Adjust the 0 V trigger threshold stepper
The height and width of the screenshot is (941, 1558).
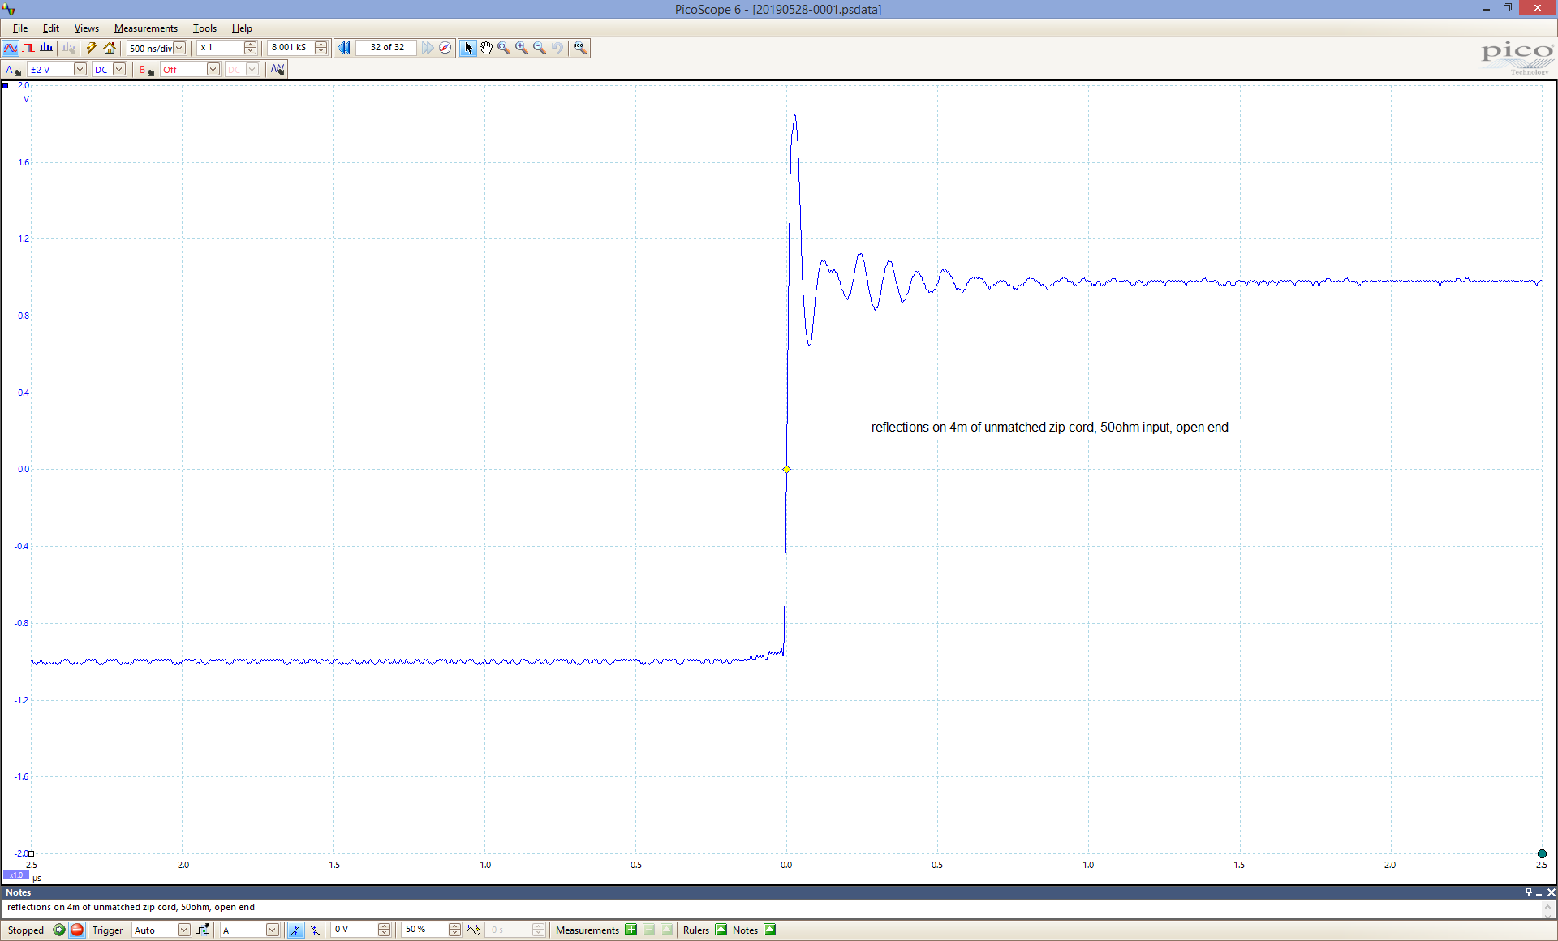click(385, 930)
